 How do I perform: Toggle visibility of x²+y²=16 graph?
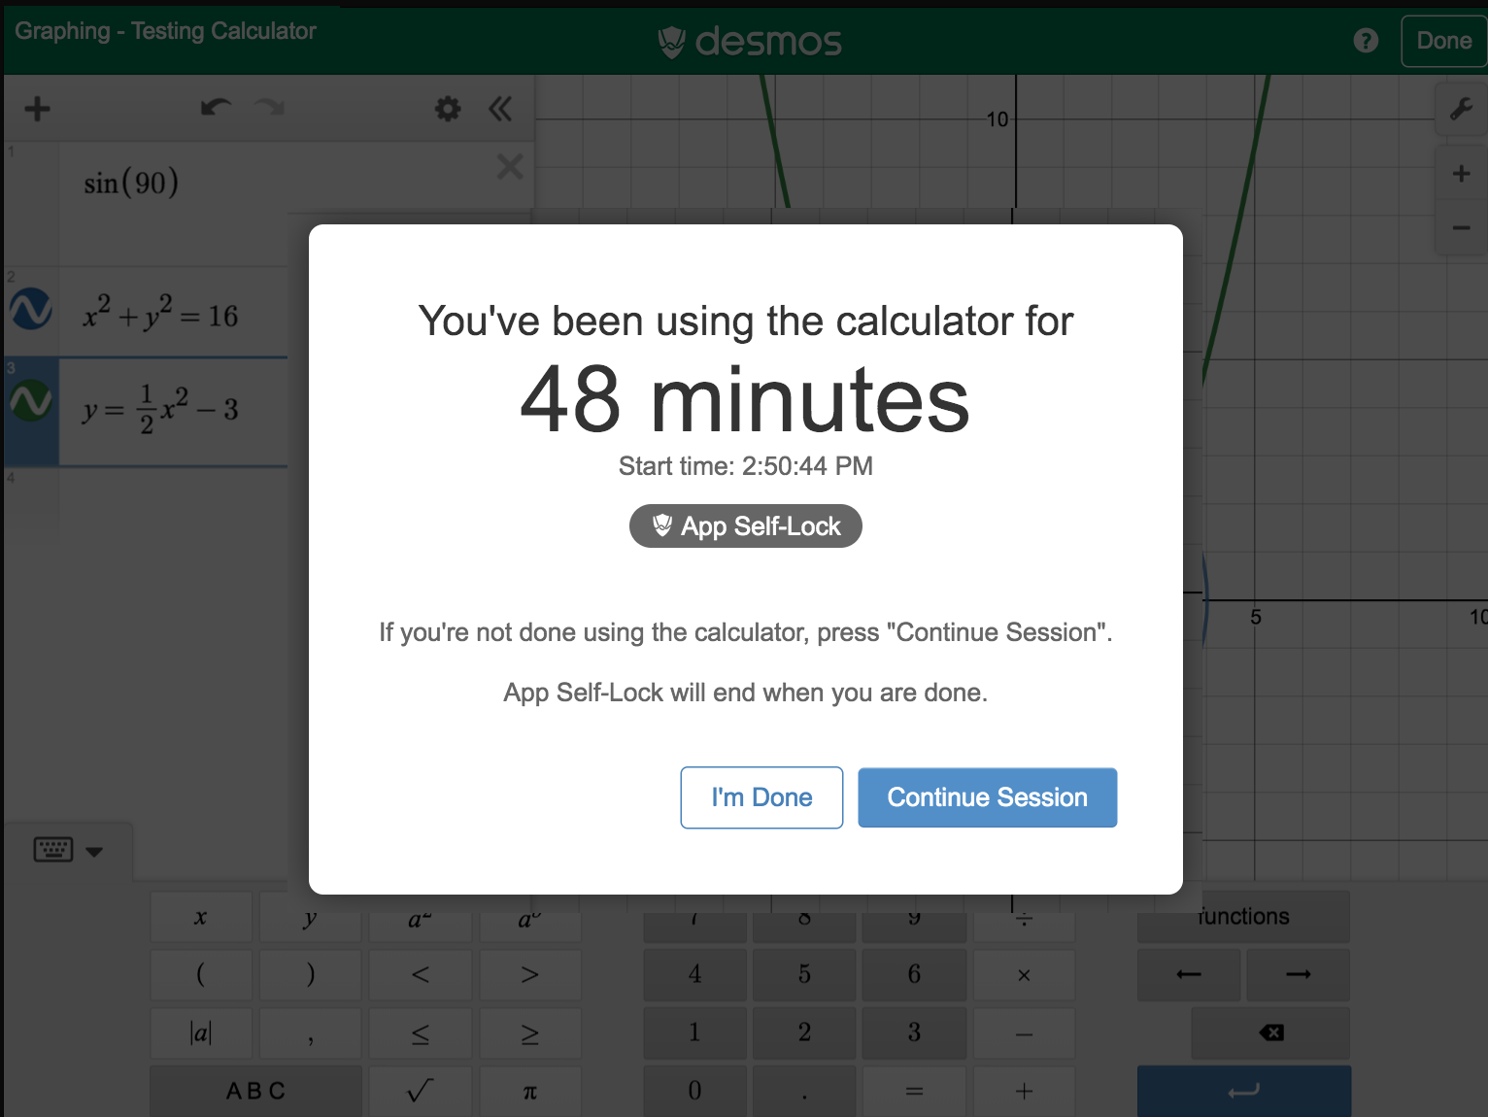click(31, 310)
